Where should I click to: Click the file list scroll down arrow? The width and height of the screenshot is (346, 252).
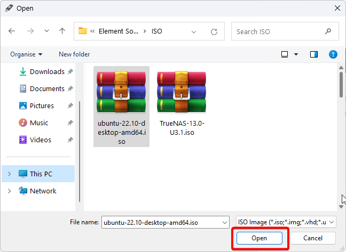tap(341, 207)
